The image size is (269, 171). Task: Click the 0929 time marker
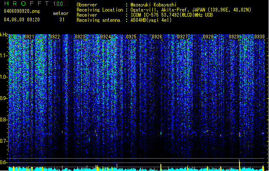point(234,37)
